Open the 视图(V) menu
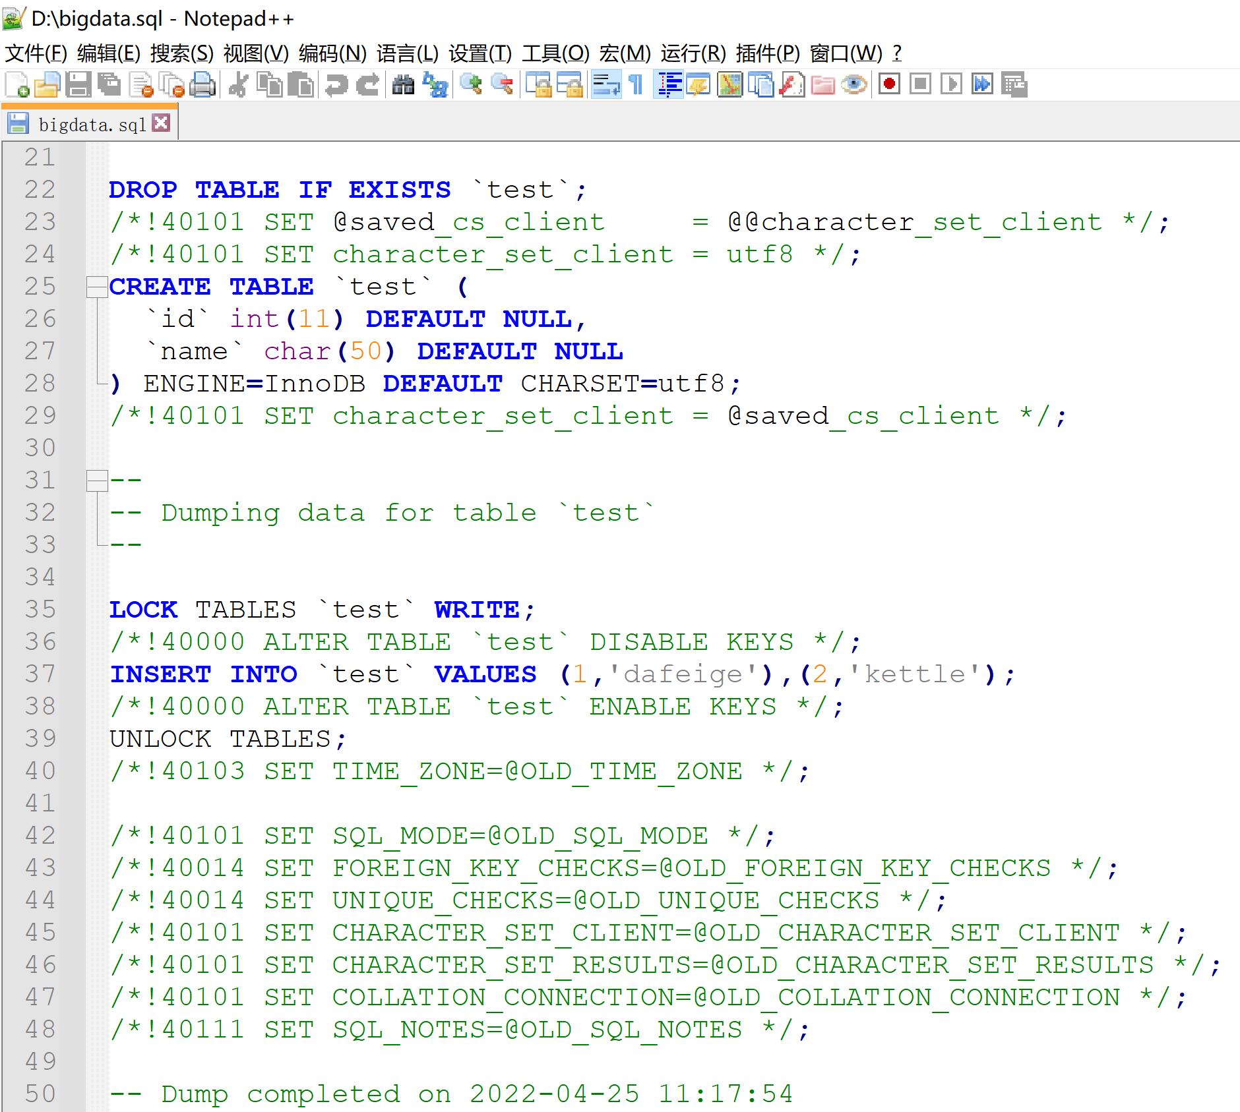 [256, 53]
